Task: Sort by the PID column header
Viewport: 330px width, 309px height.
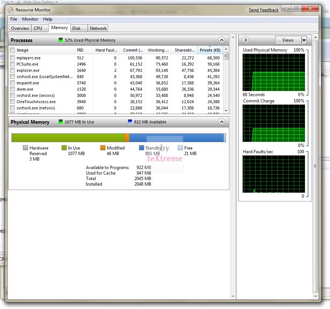Action: click(x=84, y=50)
